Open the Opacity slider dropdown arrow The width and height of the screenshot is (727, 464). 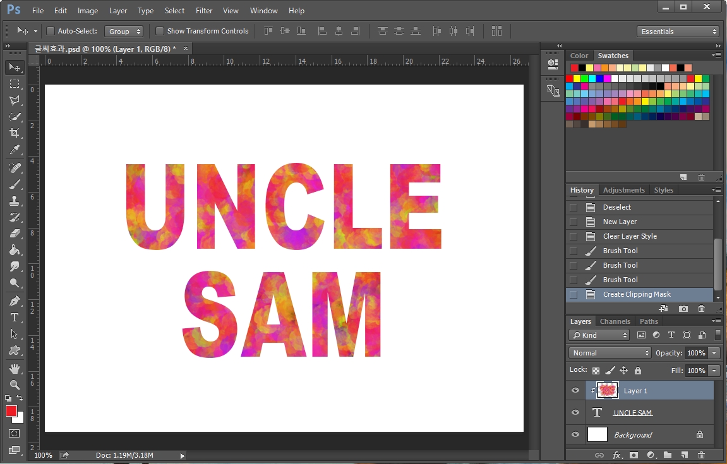[x=714, y=354]
